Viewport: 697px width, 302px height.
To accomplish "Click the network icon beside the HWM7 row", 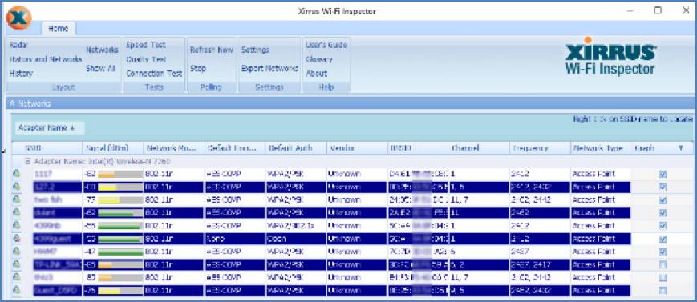I will 17,252.
